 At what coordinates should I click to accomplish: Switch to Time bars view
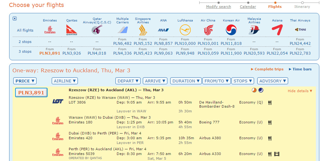point(300,69)
